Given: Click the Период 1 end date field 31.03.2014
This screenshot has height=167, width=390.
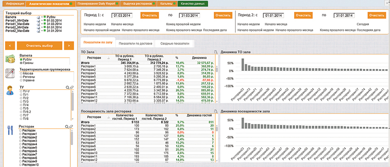Looking at the screenshot, I should 190,16.
